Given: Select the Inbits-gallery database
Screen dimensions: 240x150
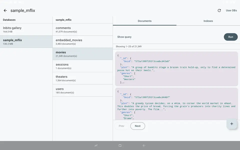Looking at the screenshot, I should coord(26,29).
